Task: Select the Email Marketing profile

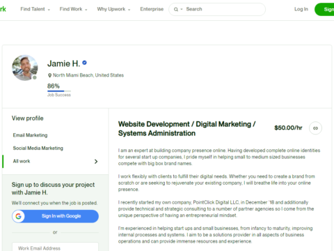Action: point(30,135)
